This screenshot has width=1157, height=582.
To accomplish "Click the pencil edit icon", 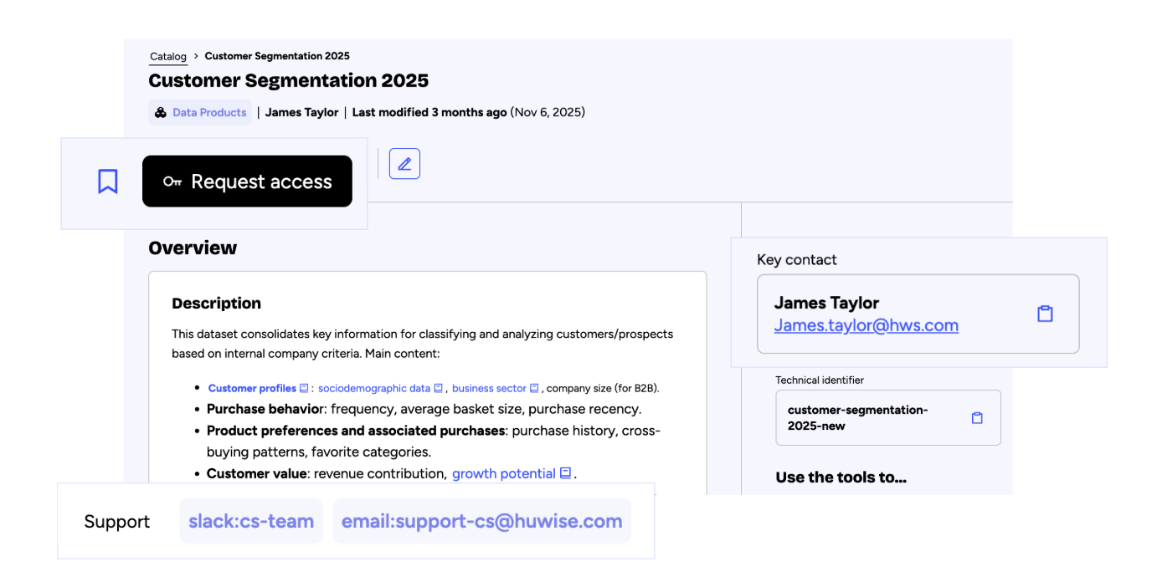I will click(404, 164).
